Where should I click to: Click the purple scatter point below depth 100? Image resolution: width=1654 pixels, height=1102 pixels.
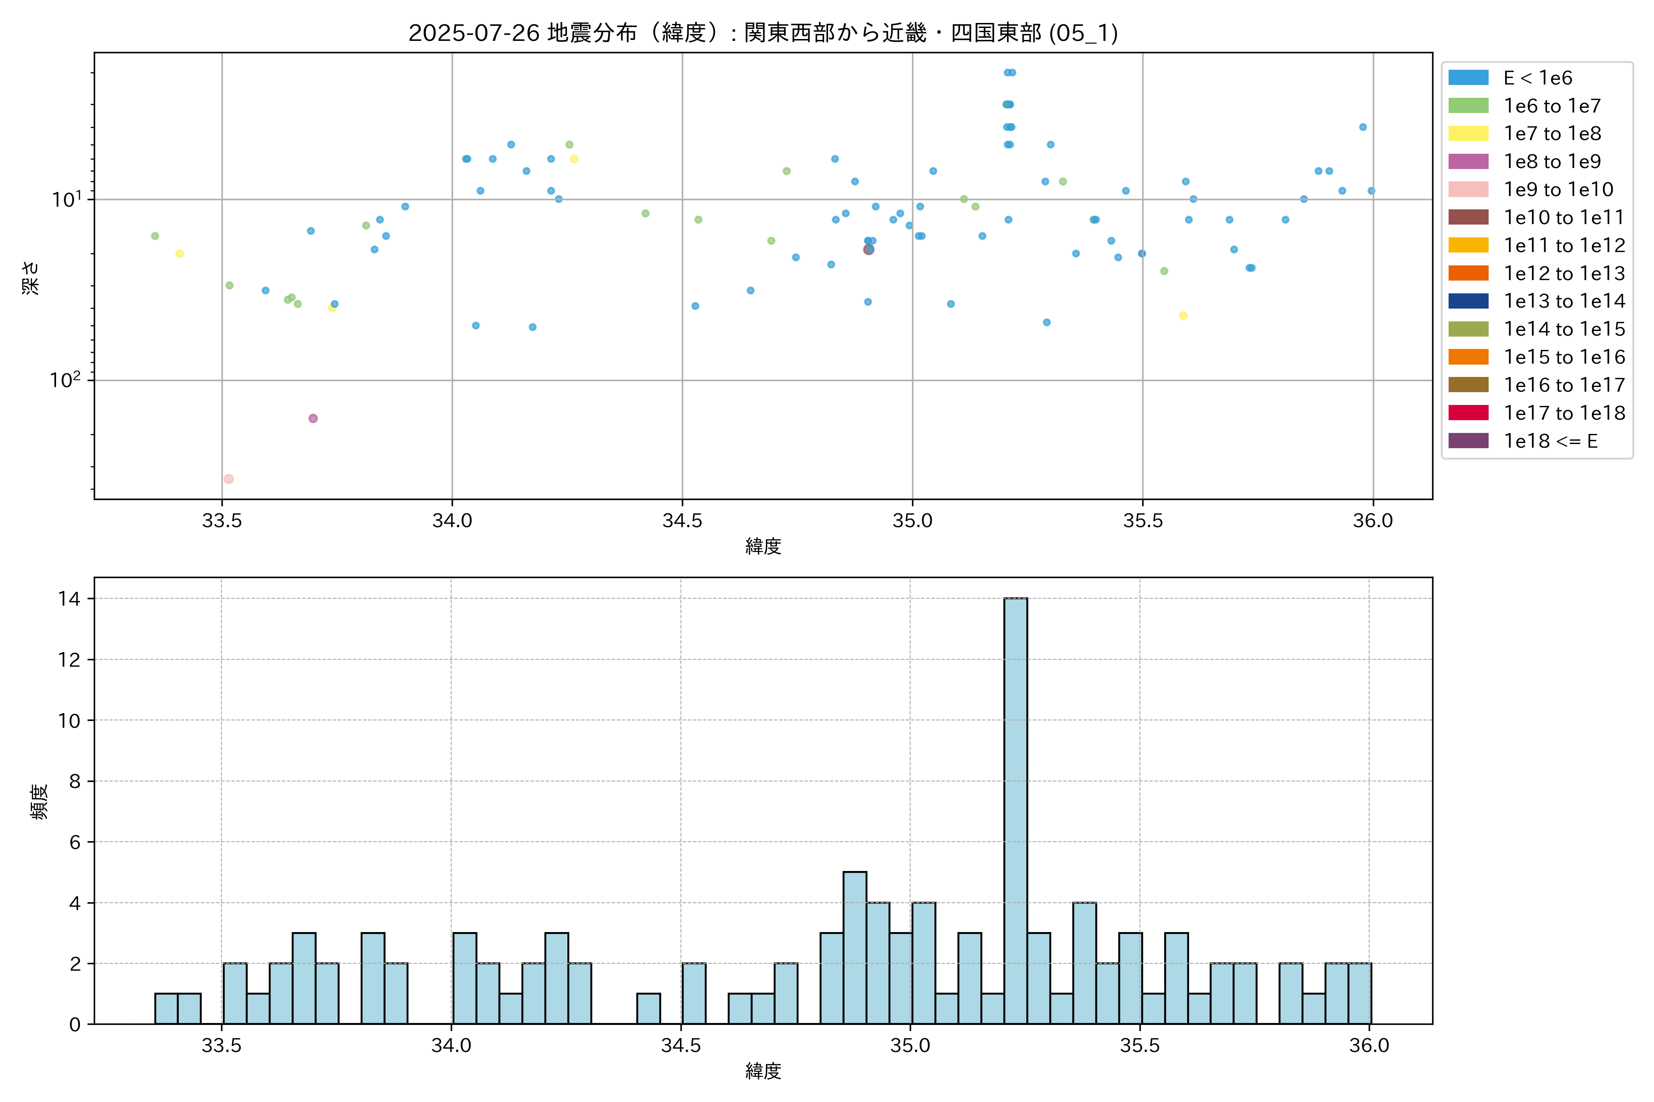pos(313,418)
